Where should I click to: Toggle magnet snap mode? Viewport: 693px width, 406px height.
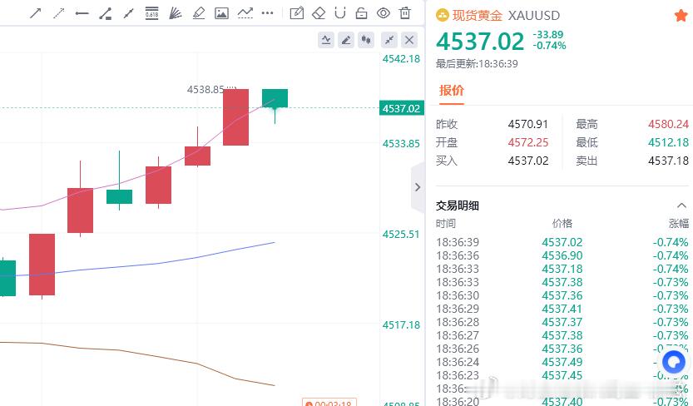340,13
